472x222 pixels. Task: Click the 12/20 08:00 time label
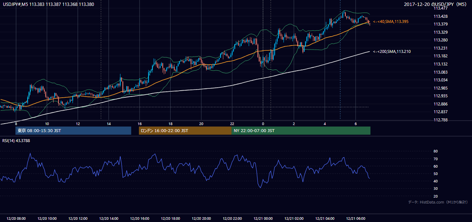click(16, 219)
